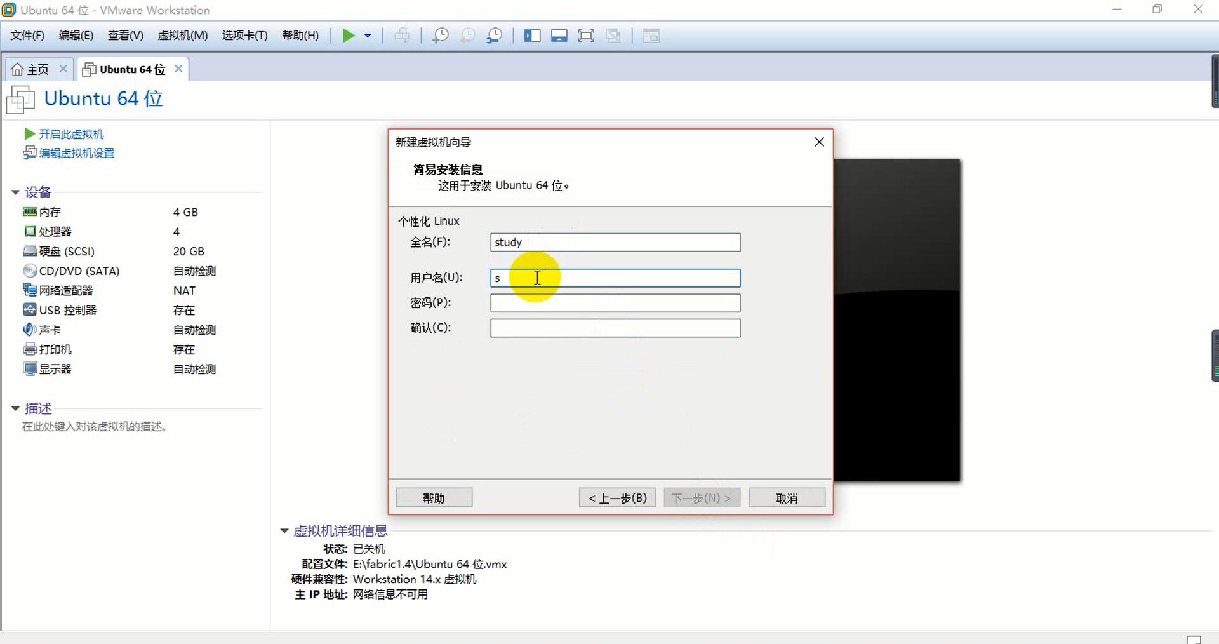The image size is (1219, 644).
Task: Restore down the VMware Workstation window
Action: click(x=1157, y=10)
